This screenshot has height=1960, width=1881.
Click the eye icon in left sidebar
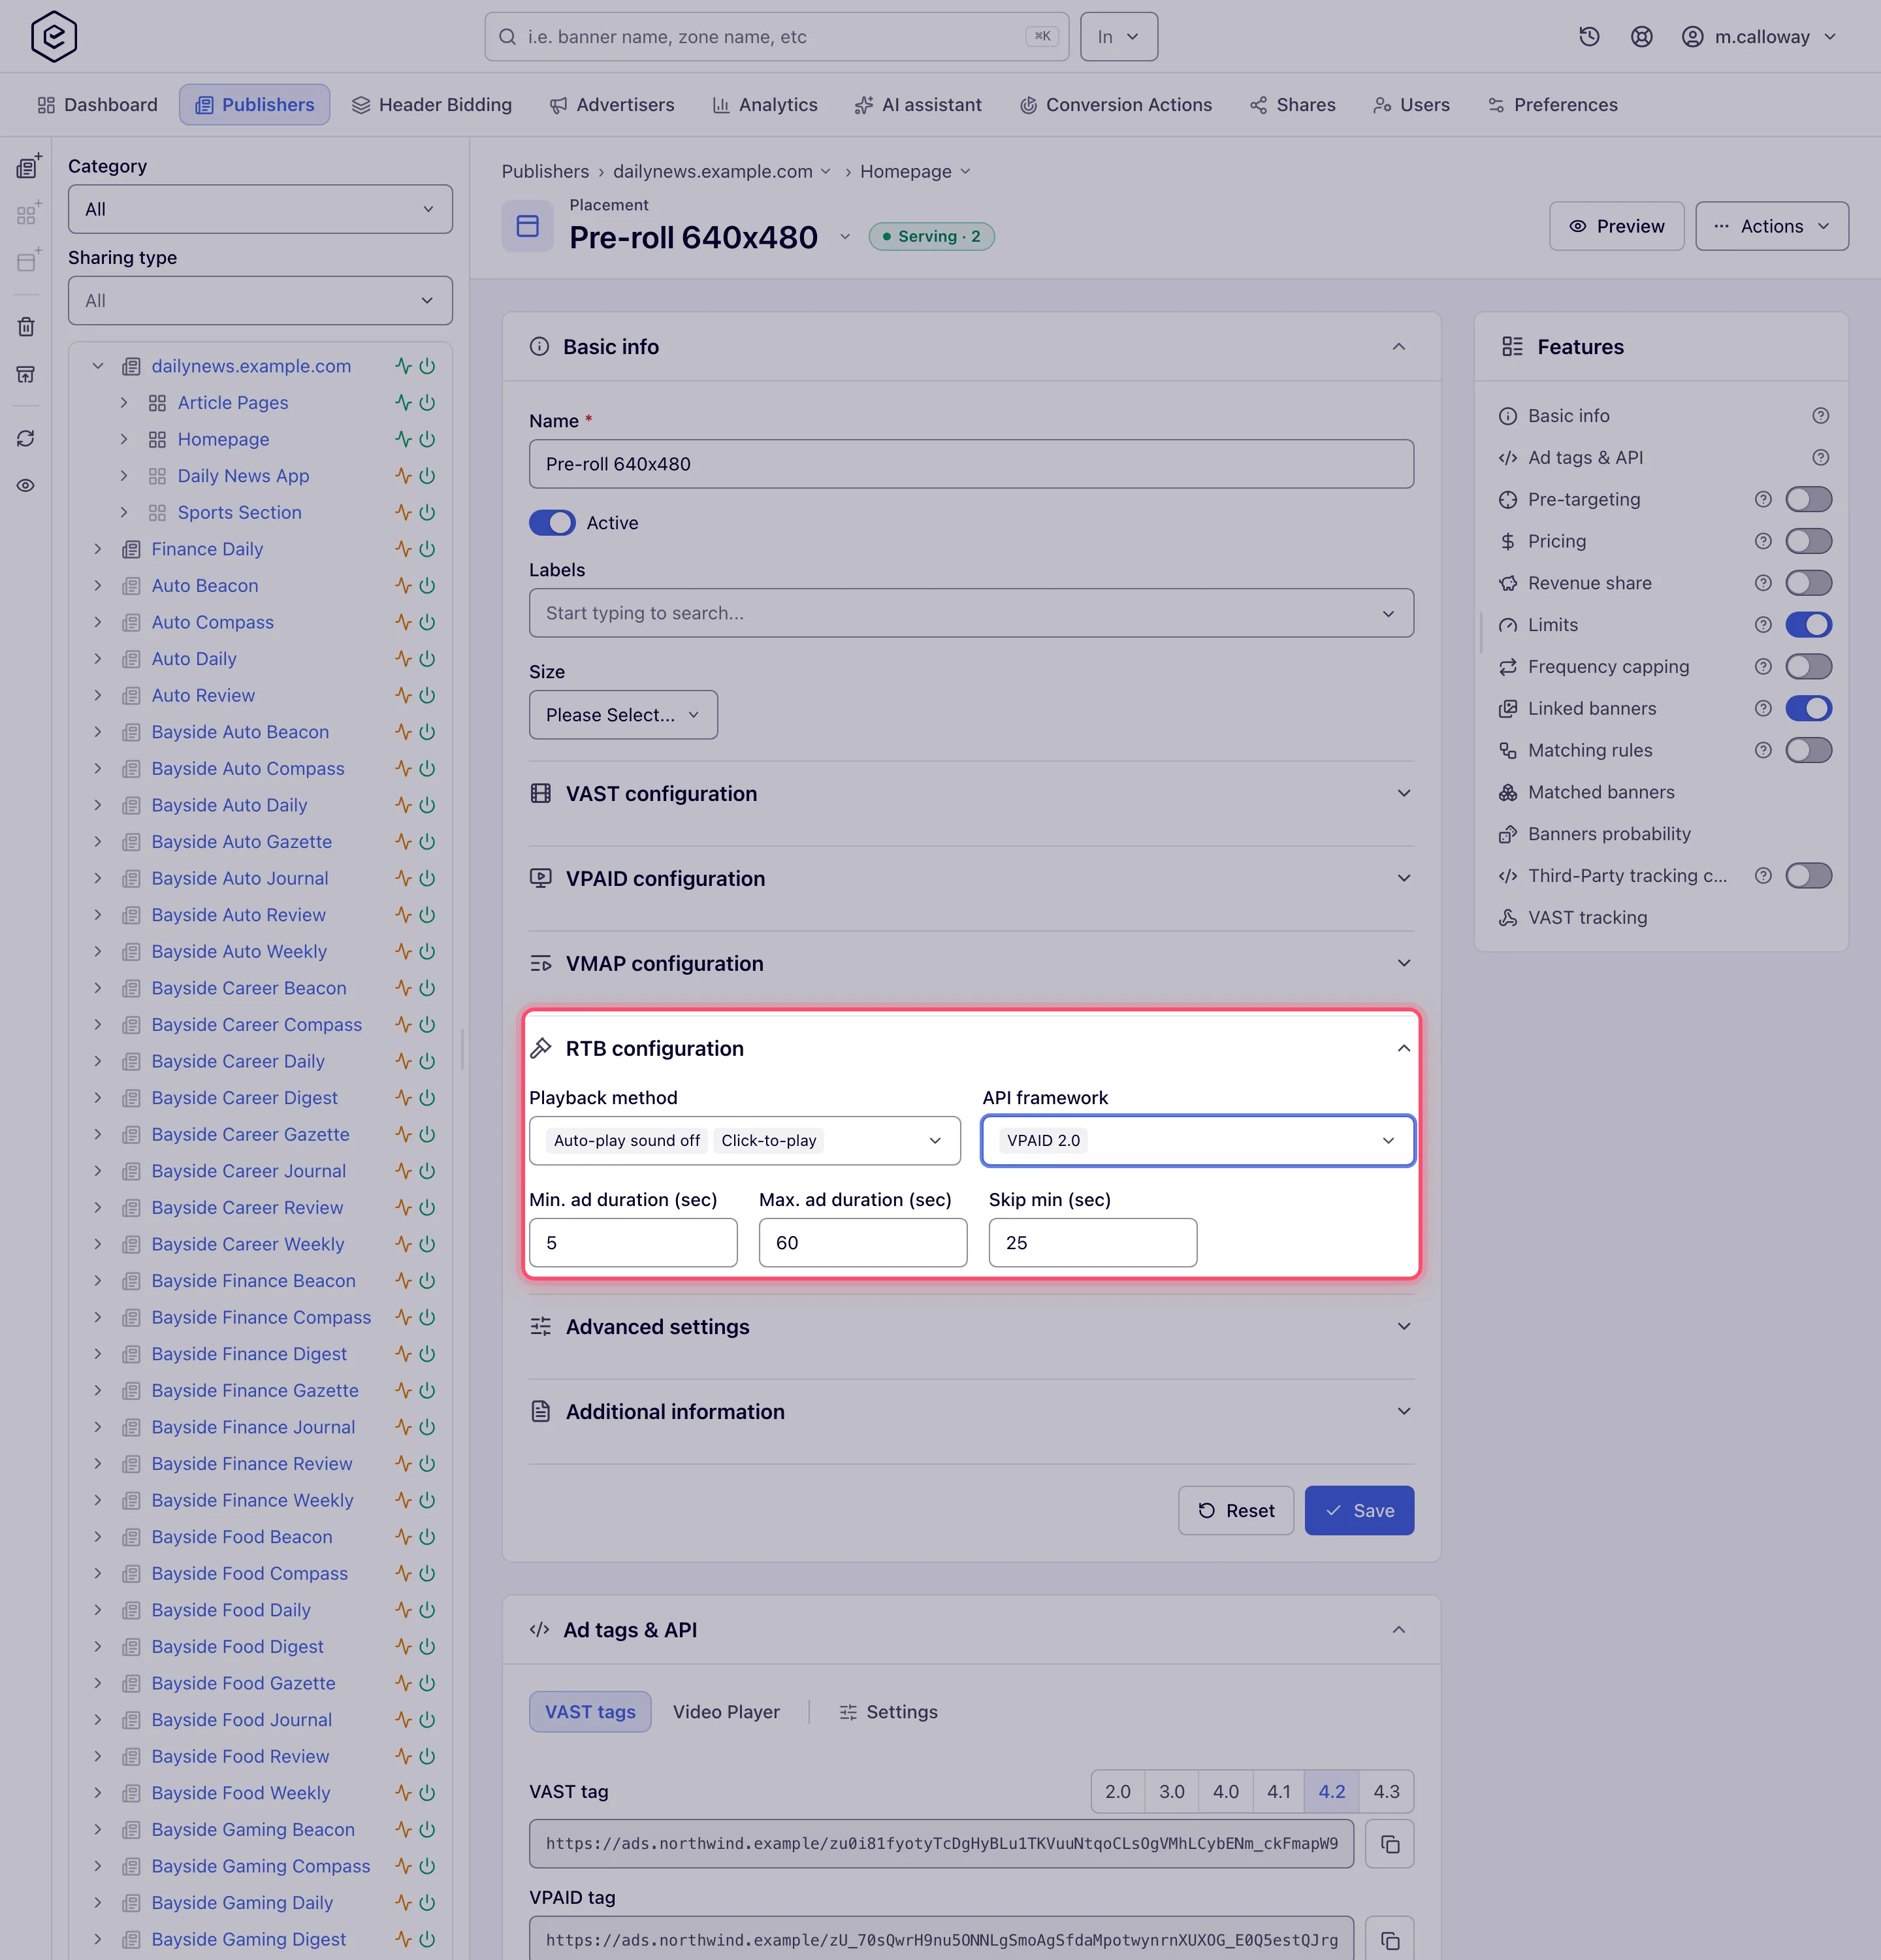pyautogui.click(x=26, y=486)
